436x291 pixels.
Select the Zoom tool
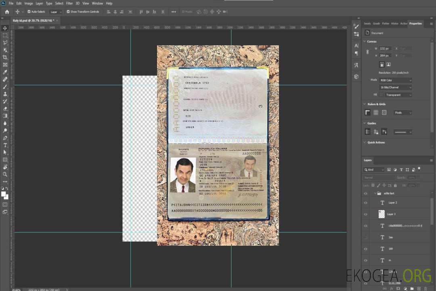[5, 174]
